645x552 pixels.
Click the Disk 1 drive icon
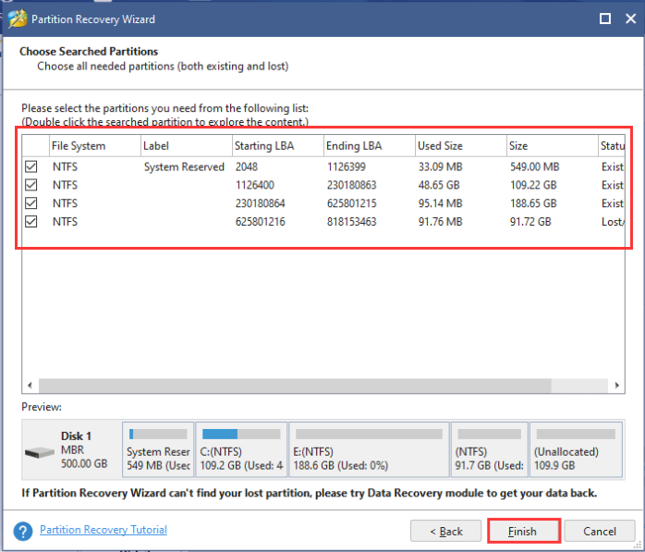tap(39, 452)
